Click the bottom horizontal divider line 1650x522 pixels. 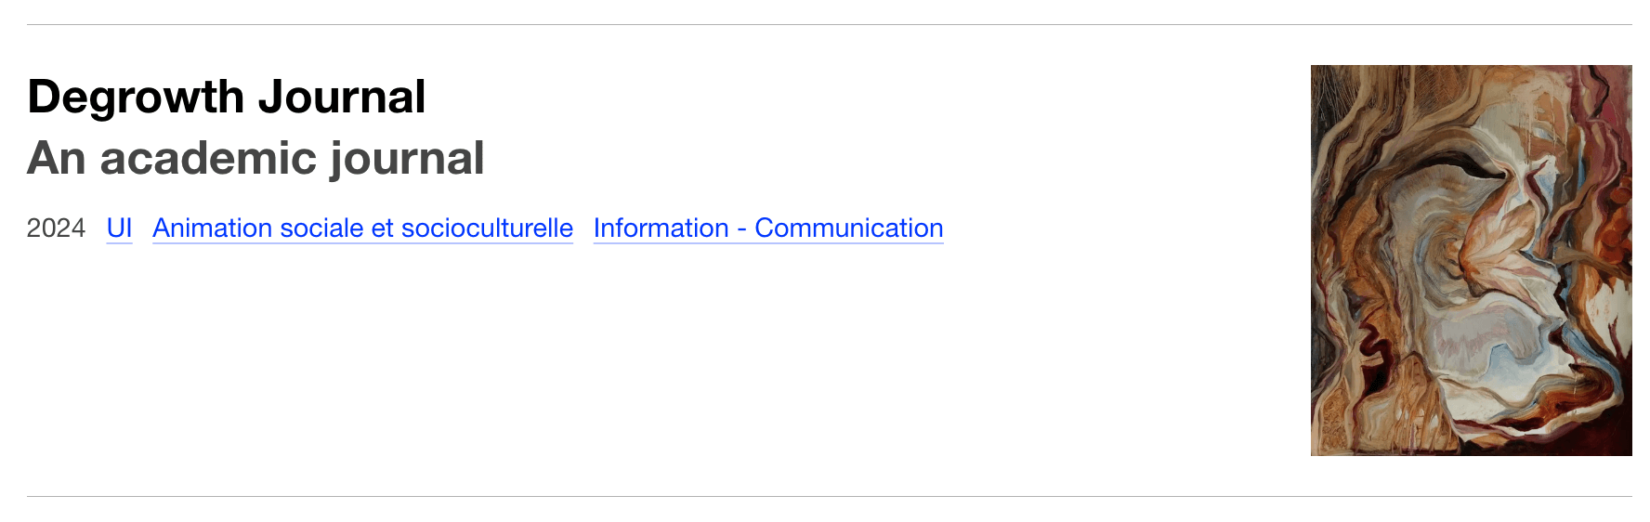(829, 497)
